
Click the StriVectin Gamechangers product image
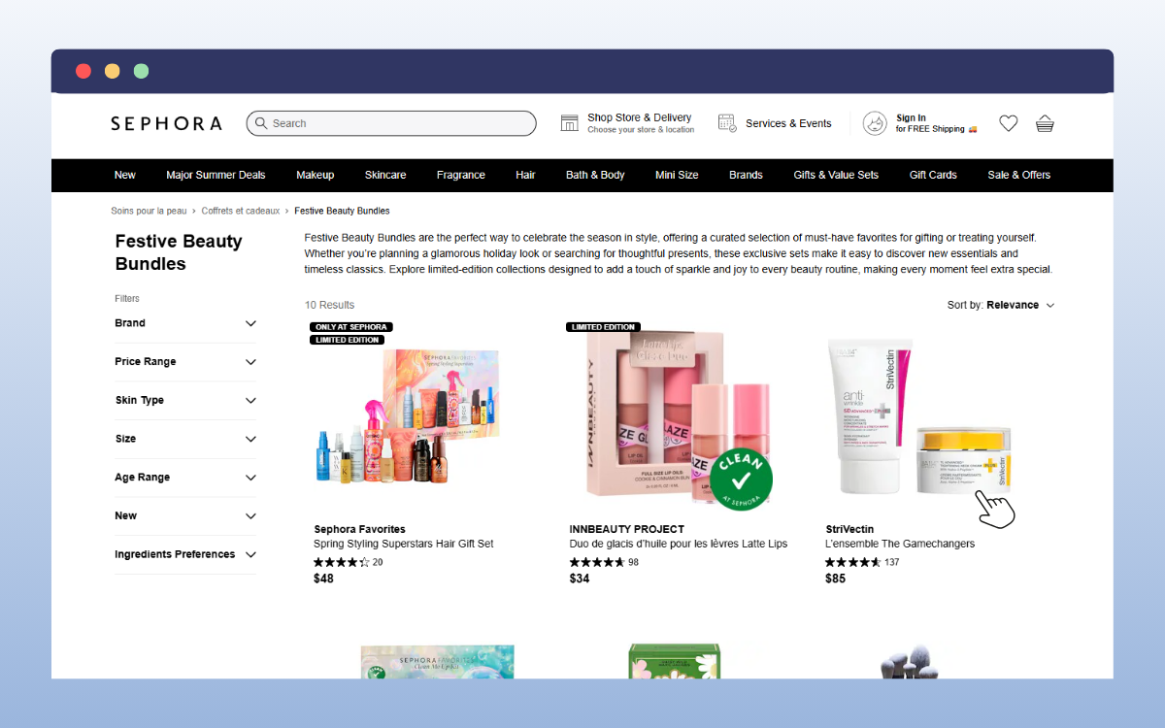919,417
